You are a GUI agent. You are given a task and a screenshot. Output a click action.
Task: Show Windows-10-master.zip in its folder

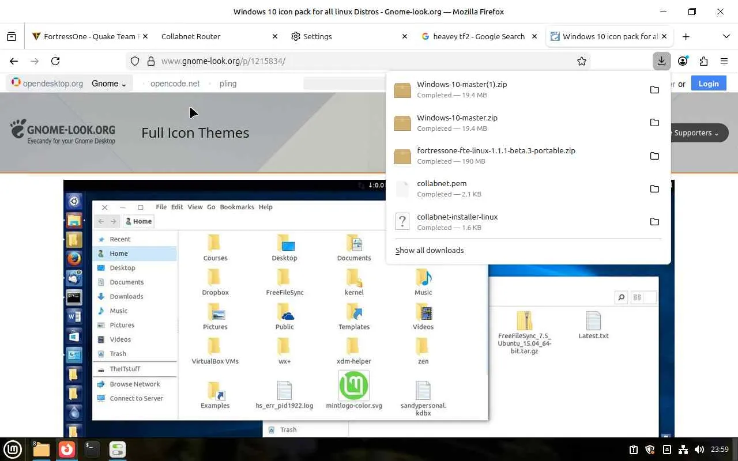654,123
